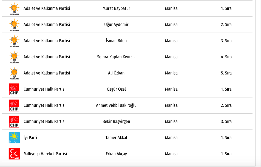Open Tamer Akkal candidate entry

pos(116,138)
